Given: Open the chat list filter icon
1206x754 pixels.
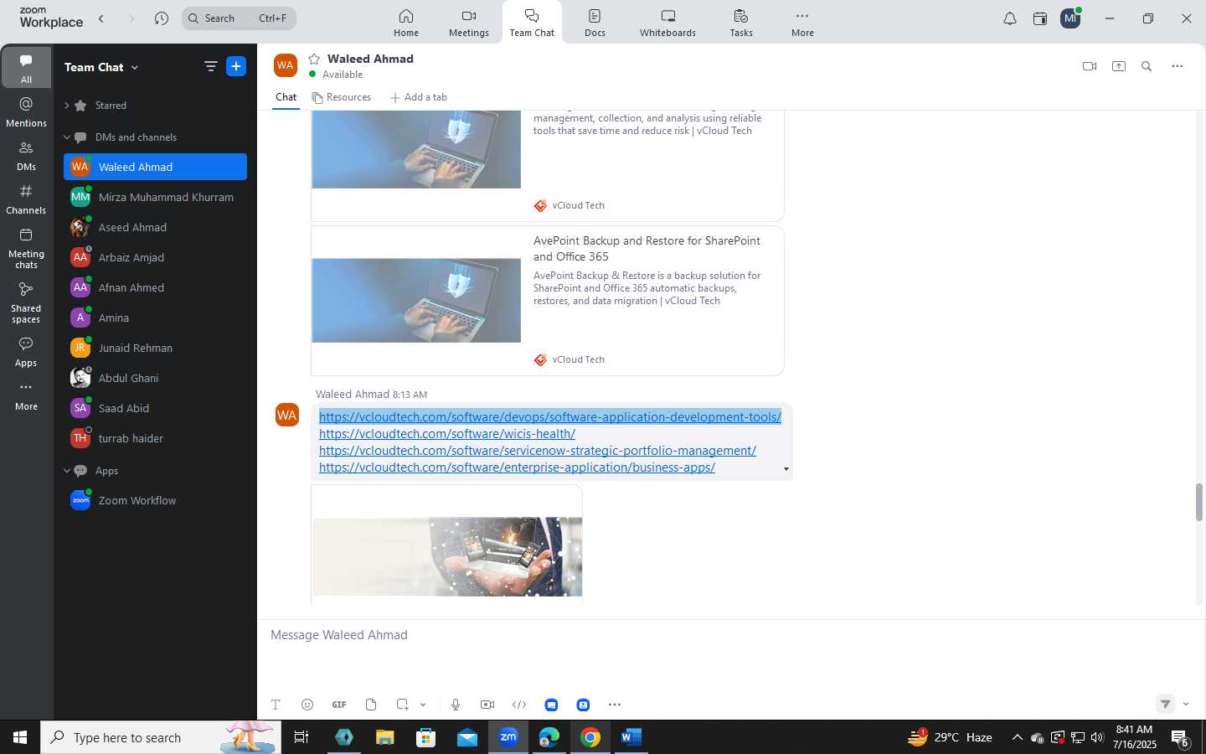Looking at the screenshot, I should 211,66.
